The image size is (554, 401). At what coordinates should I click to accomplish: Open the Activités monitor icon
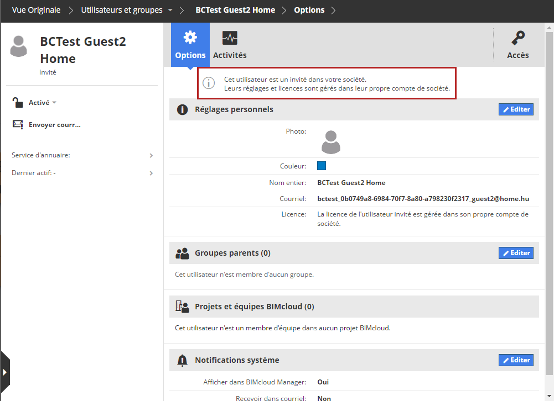tap(230, 38)
